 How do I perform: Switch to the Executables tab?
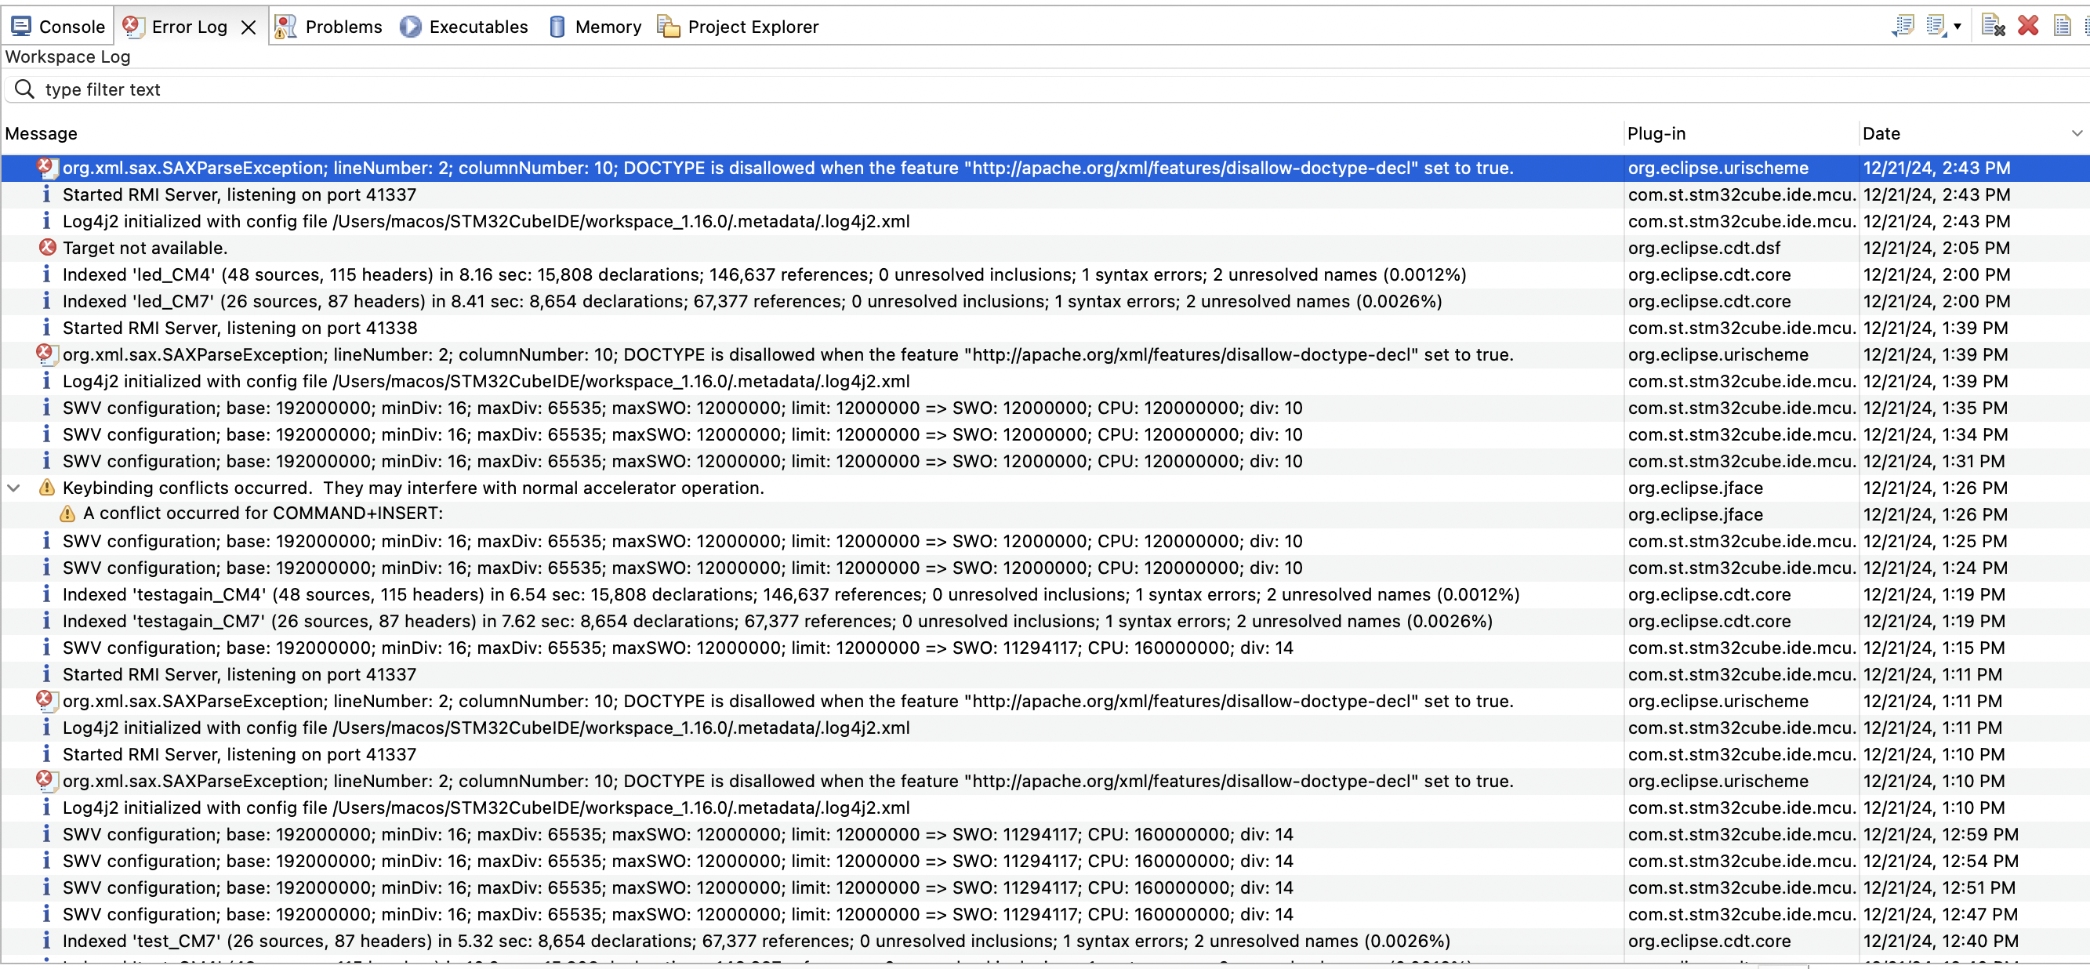[x=465, y=27]
